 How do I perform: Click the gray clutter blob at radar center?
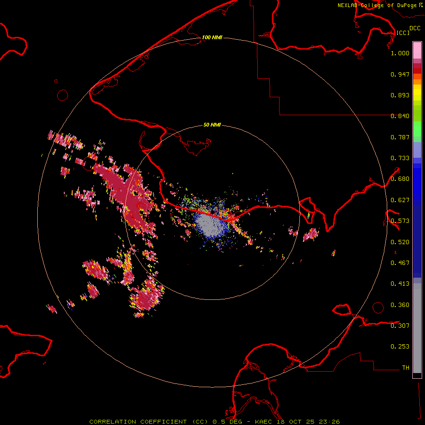pos(211,225)
